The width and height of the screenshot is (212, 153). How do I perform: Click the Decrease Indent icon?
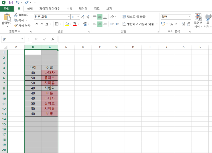[112, 24]
